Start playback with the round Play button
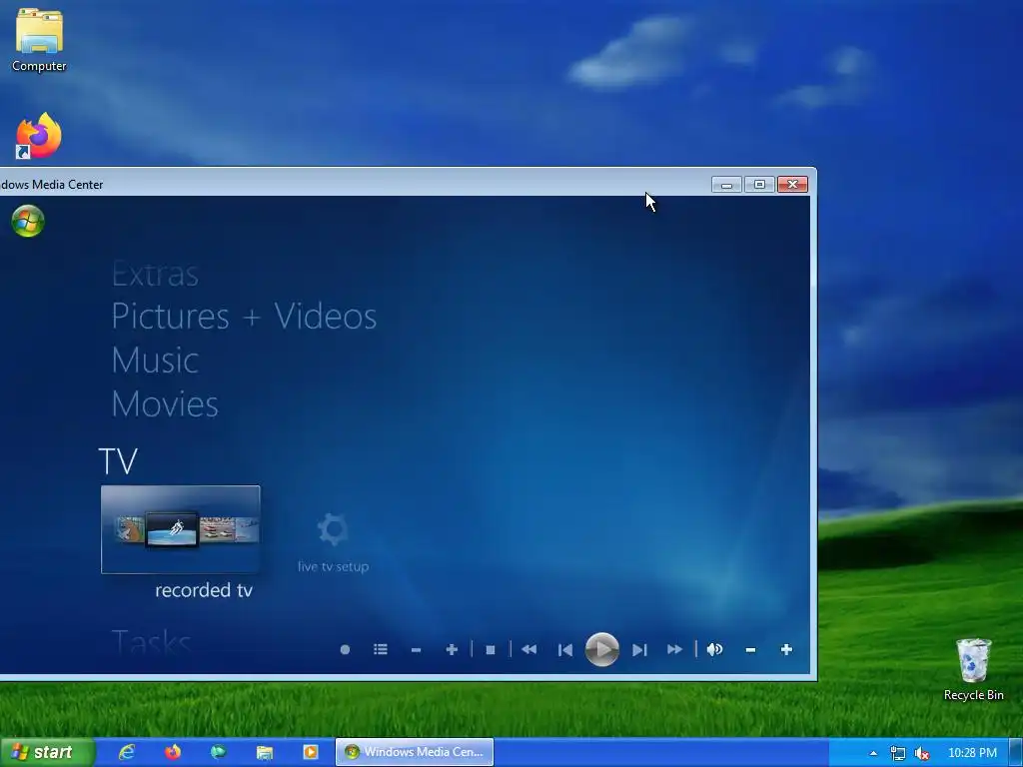The height and width of the screenshot is (767, 1023). (601, 649)
